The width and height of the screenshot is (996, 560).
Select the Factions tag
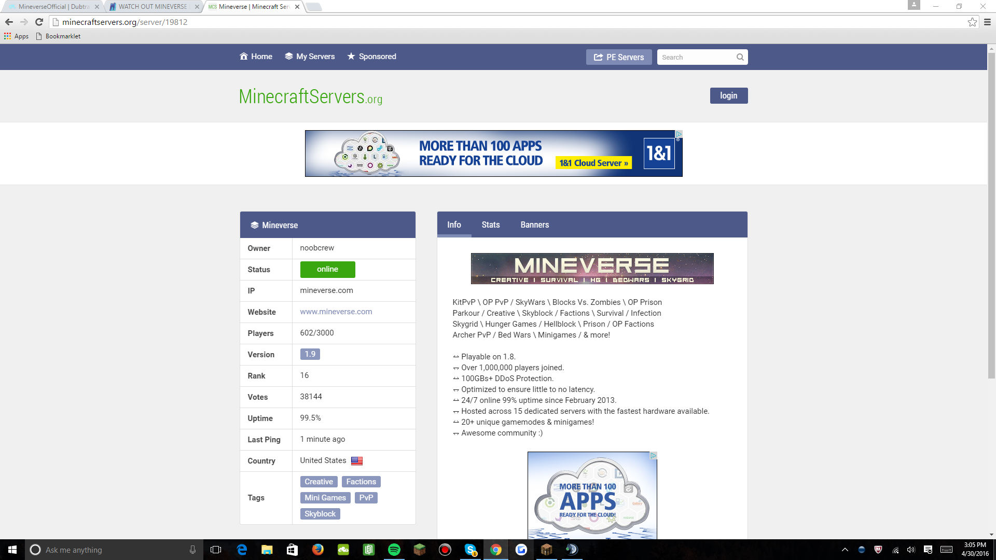pos(361,482)
